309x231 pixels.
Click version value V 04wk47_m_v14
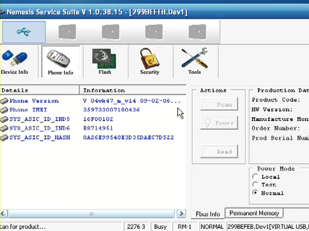(x=110, y=101)
